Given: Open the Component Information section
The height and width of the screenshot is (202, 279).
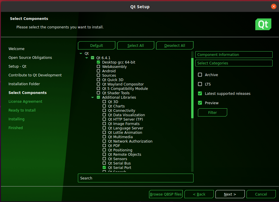Looking at the screenshot, I should [234, 55].
